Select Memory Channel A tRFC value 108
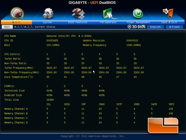Screen dimensions: 186x140 [171, 109]
